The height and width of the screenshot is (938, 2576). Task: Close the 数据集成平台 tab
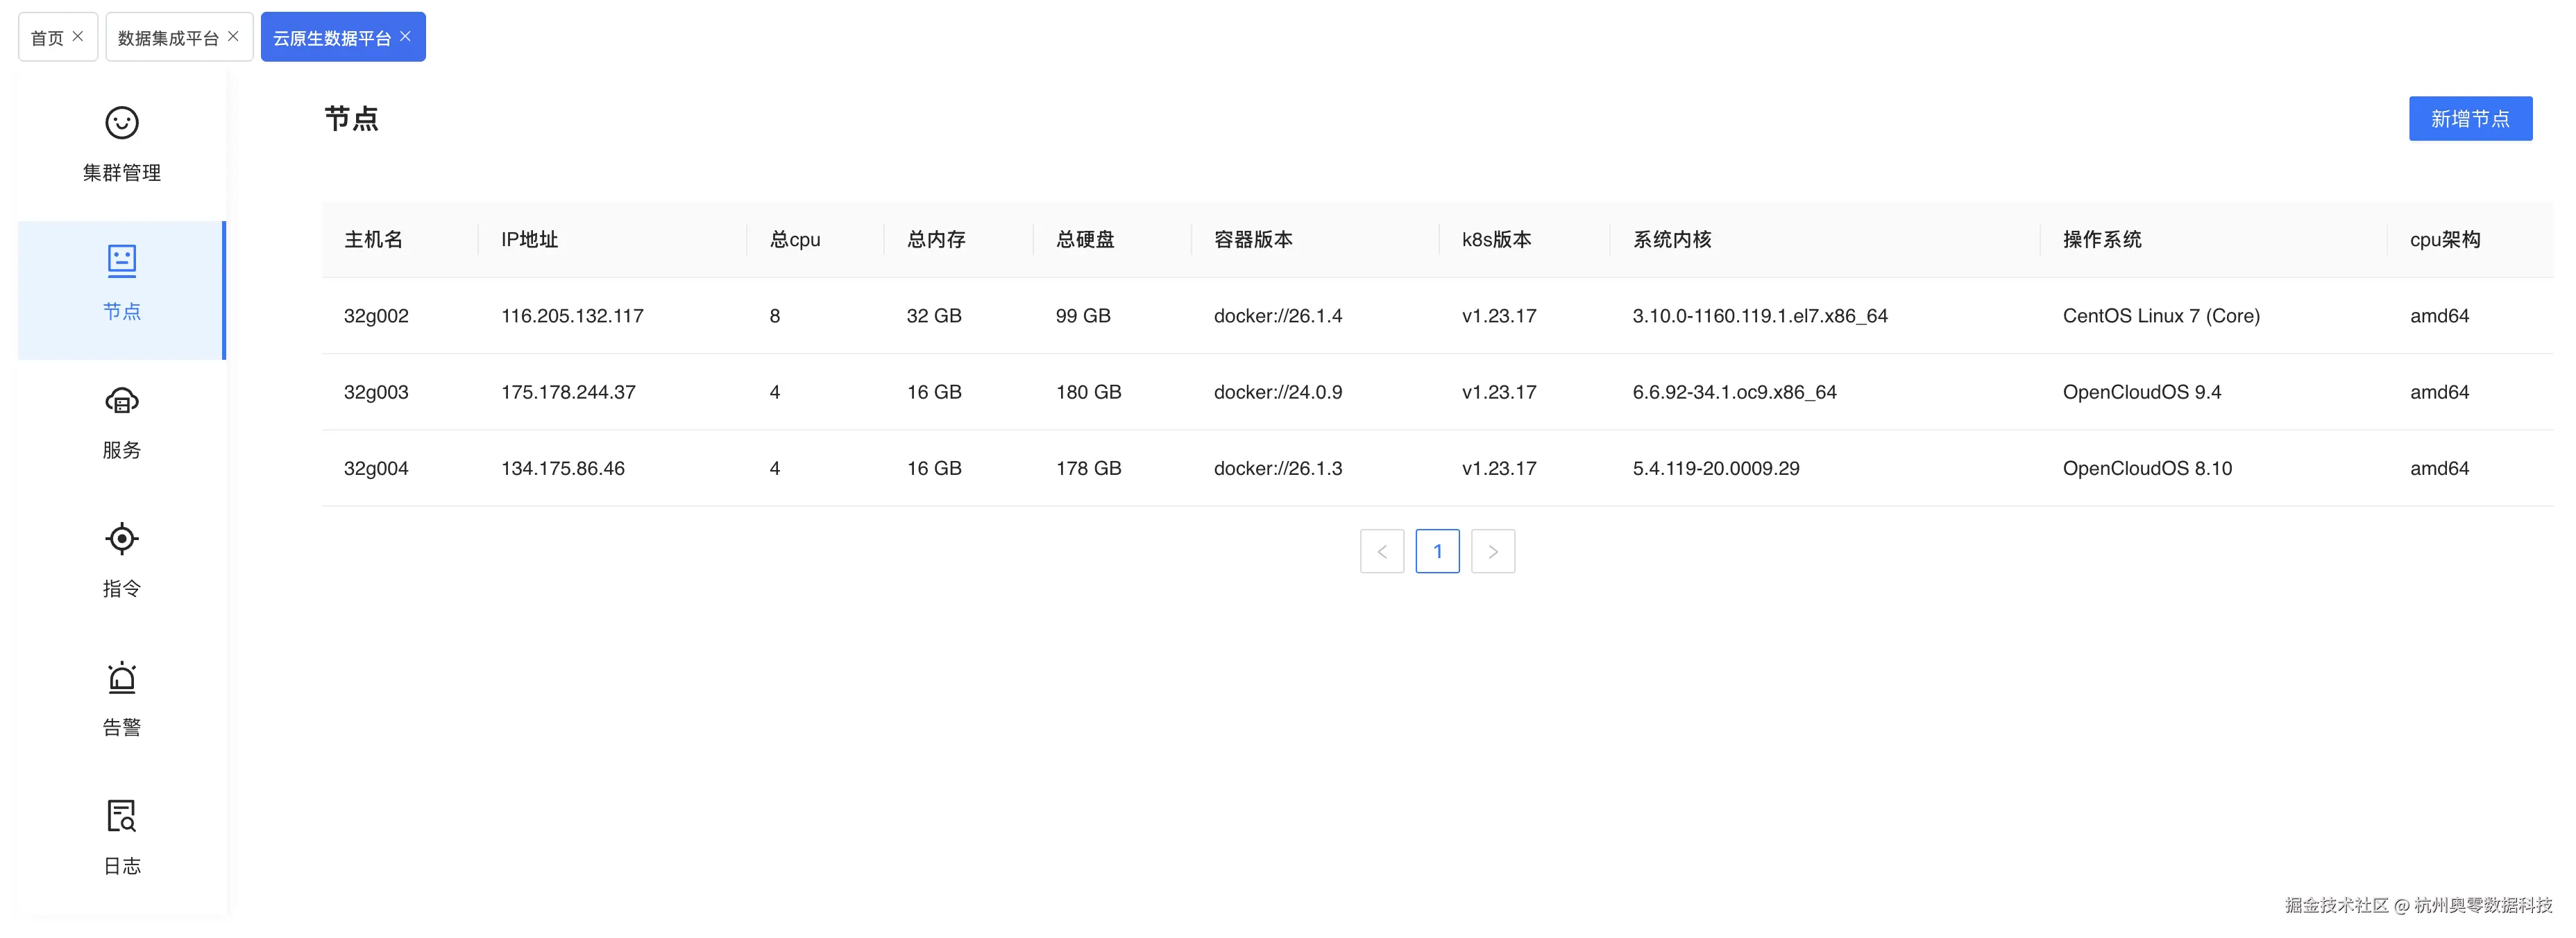click(x=233, y=36)
